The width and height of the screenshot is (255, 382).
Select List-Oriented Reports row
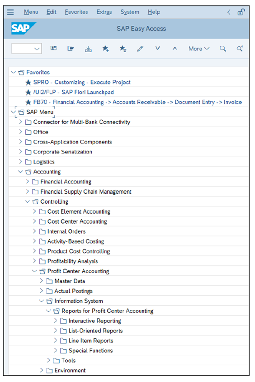[128, 331]
